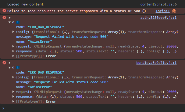Click the name "AxiosError" value in the bundle.a5c9c71e.js error
Screen dimensions: 185x112
[40, 87]
